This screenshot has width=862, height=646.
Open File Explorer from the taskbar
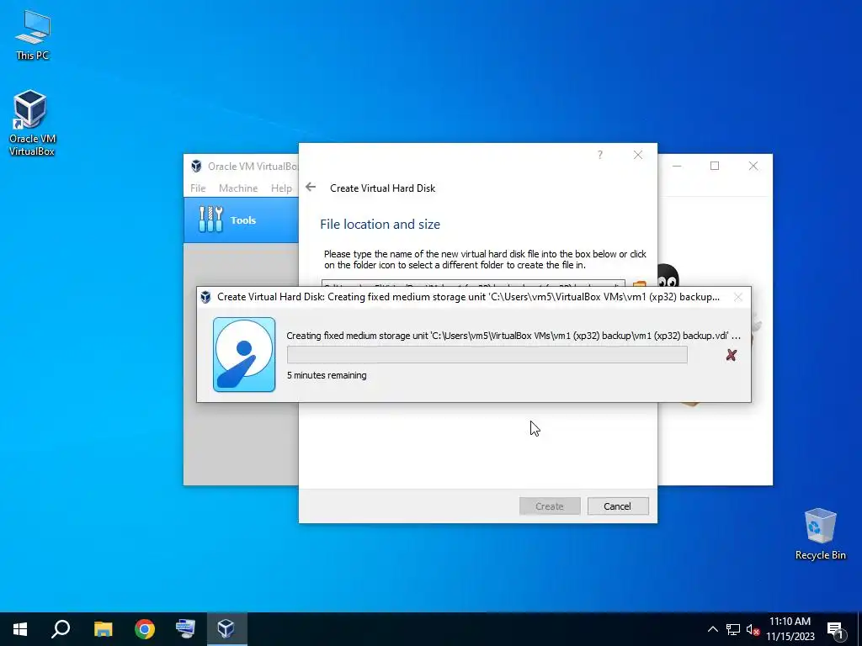coord(103,629)
